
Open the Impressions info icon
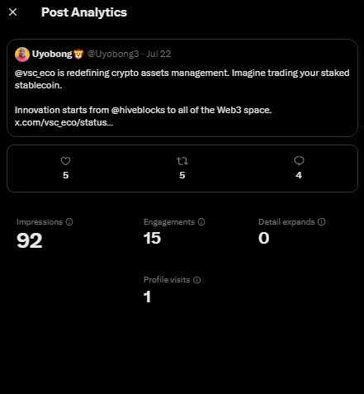point(69,222)
